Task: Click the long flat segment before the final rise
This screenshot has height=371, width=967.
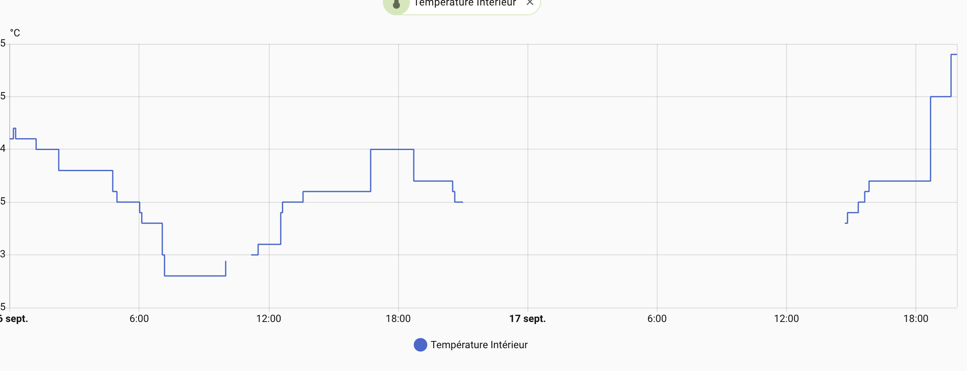Action: click(899, 181)
